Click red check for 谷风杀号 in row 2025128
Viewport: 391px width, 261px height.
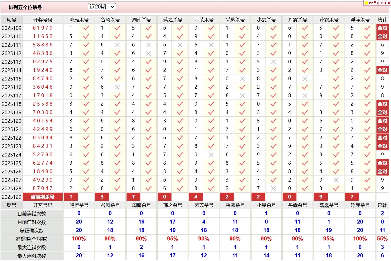117,188
